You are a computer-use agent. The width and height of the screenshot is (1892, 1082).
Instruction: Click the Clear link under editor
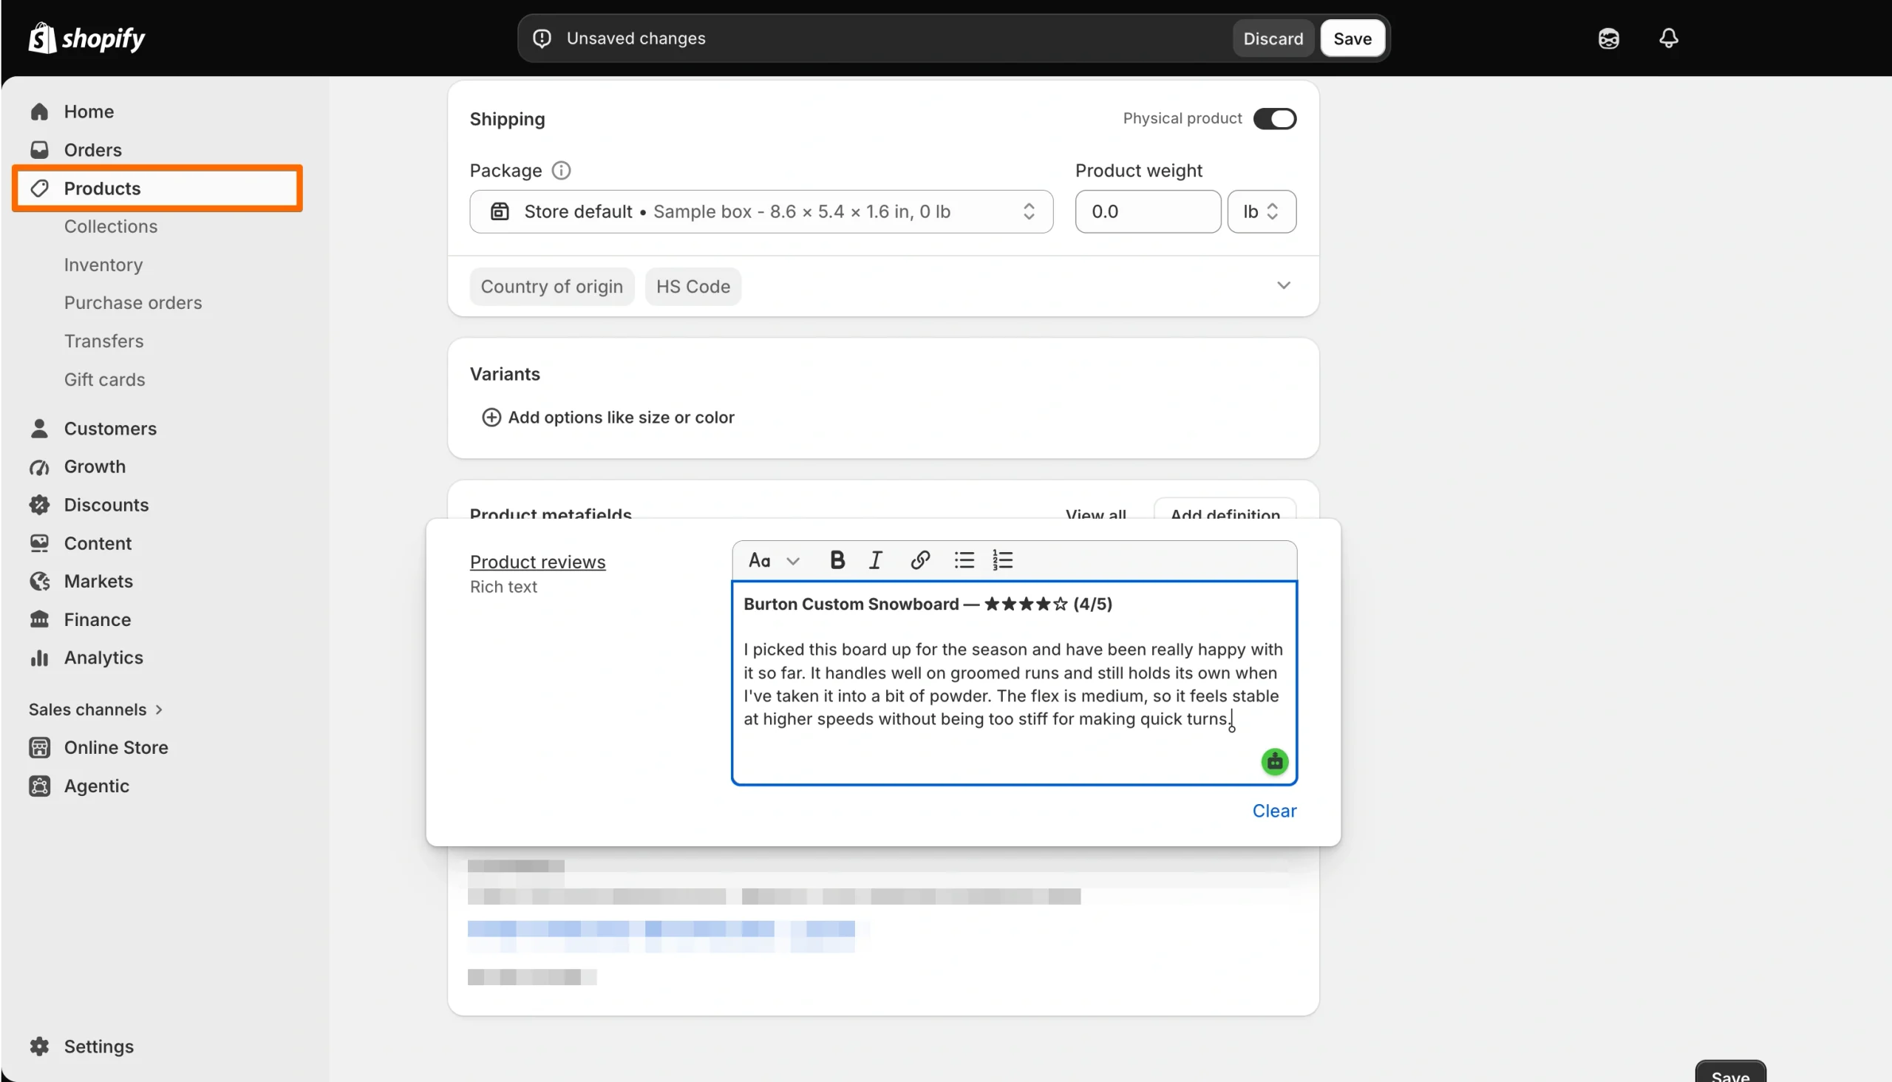tap(1273, 811)
